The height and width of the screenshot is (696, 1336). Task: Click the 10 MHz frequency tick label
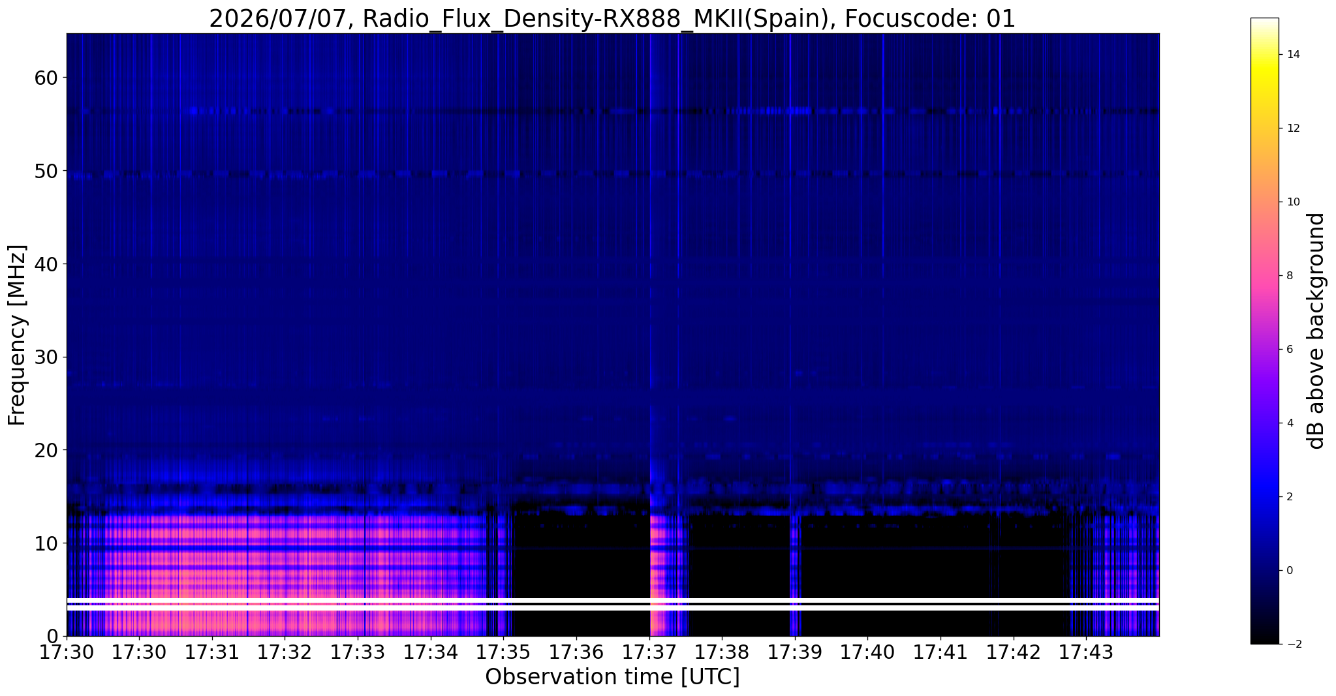(46, 543)
